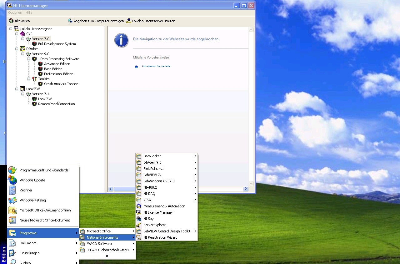The width and height of the screenshot is (400, 264).
Task: Click the traffic light icon beside Professional Edition
Action: [40, 74]
